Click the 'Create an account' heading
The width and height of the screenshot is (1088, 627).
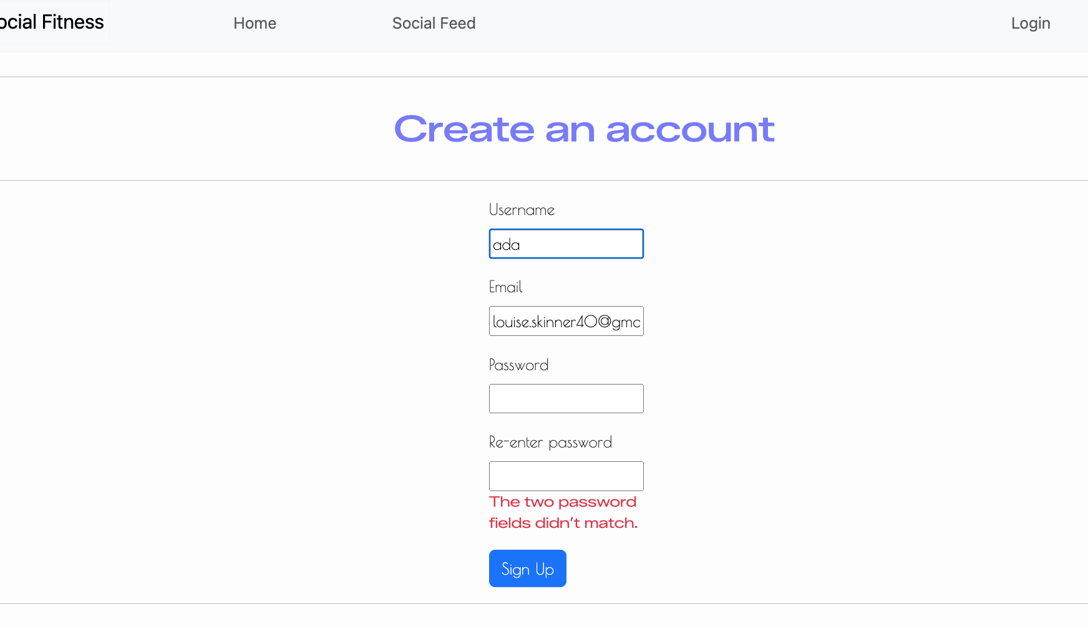click(584, 129)
